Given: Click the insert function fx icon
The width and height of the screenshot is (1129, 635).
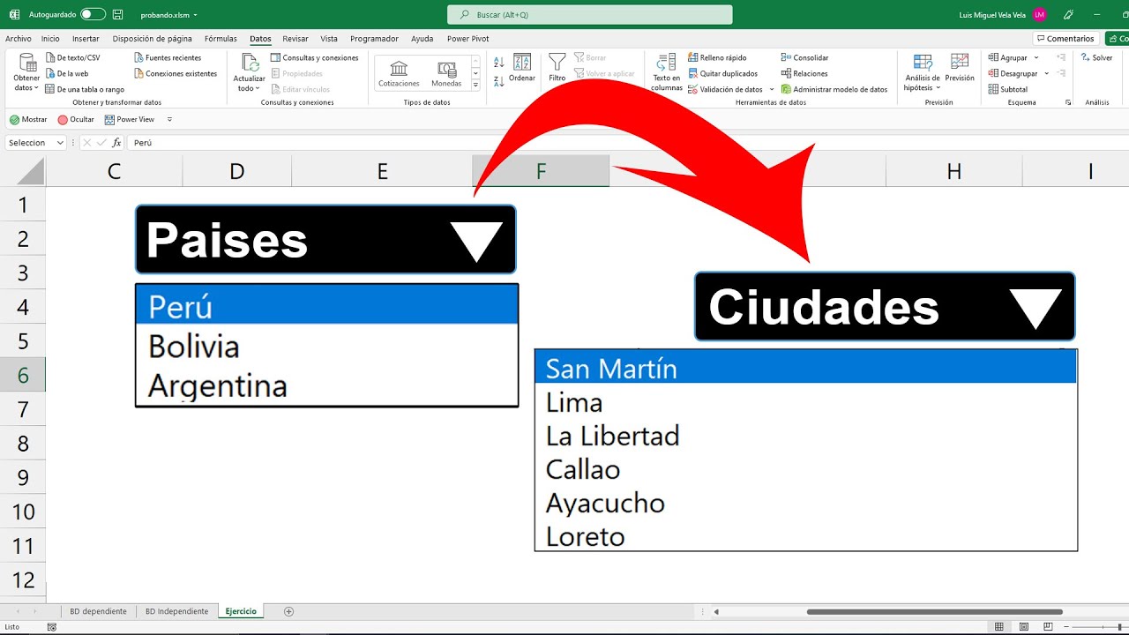Looking at the screenshot, I should pos(116,143).
